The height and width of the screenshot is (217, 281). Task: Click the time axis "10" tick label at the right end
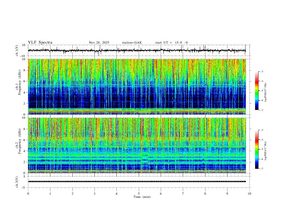249,194
